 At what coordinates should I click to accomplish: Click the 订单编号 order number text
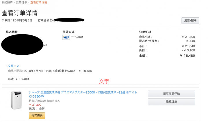(43, 20)
